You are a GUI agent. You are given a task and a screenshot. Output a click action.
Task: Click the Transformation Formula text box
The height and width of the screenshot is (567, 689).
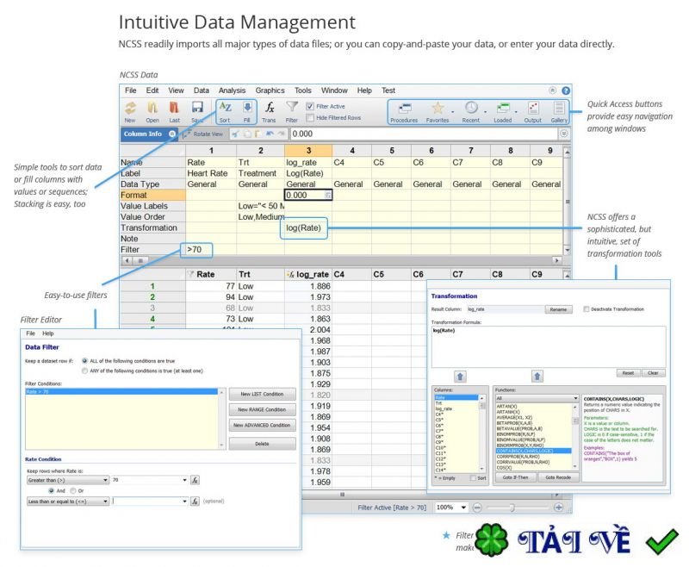[549, 346]
